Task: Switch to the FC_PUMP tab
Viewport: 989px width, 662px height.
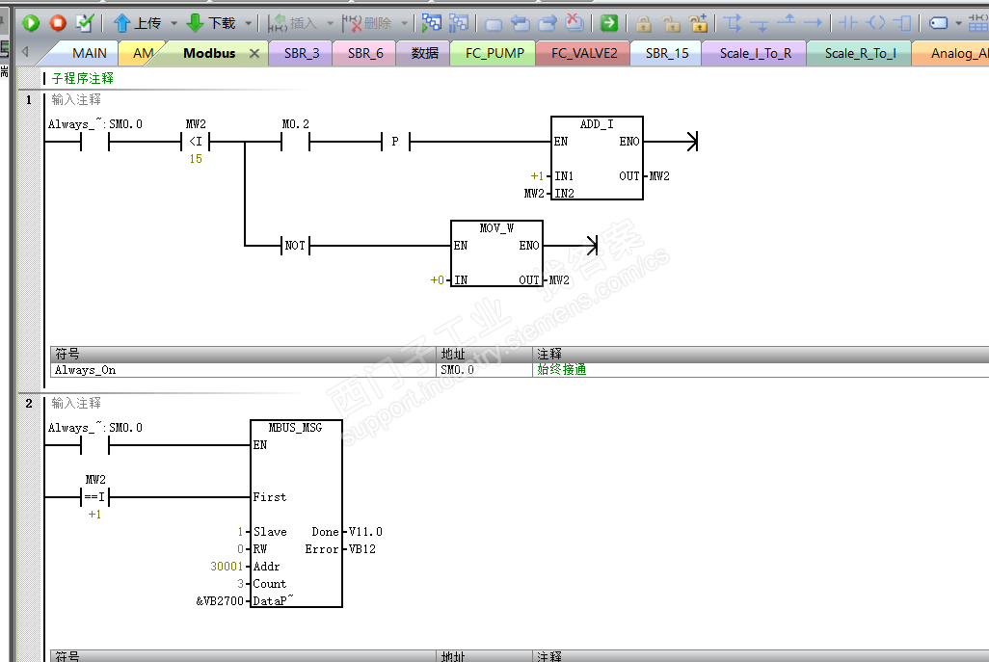Action: [x=494, y=53]
